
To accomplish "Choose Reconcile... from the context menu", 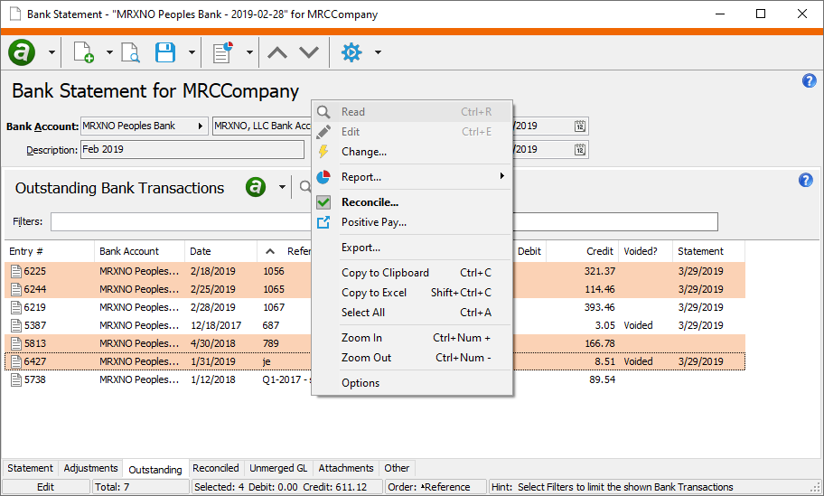I will [x=370, y=202].
